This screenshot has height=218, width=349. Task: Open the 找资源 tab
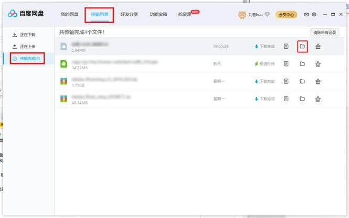click(x=185, y=15)
